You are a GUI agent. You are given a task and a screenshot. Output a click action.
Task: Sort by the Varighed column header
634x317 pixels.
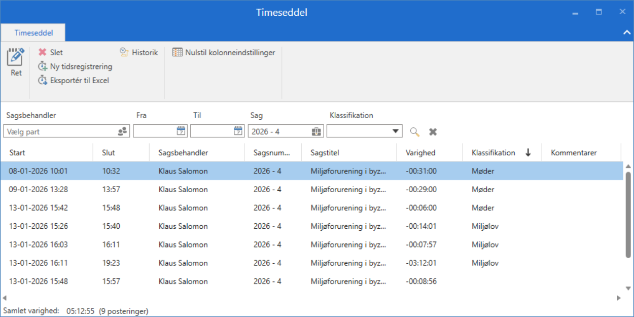click(x=420, y=153)
